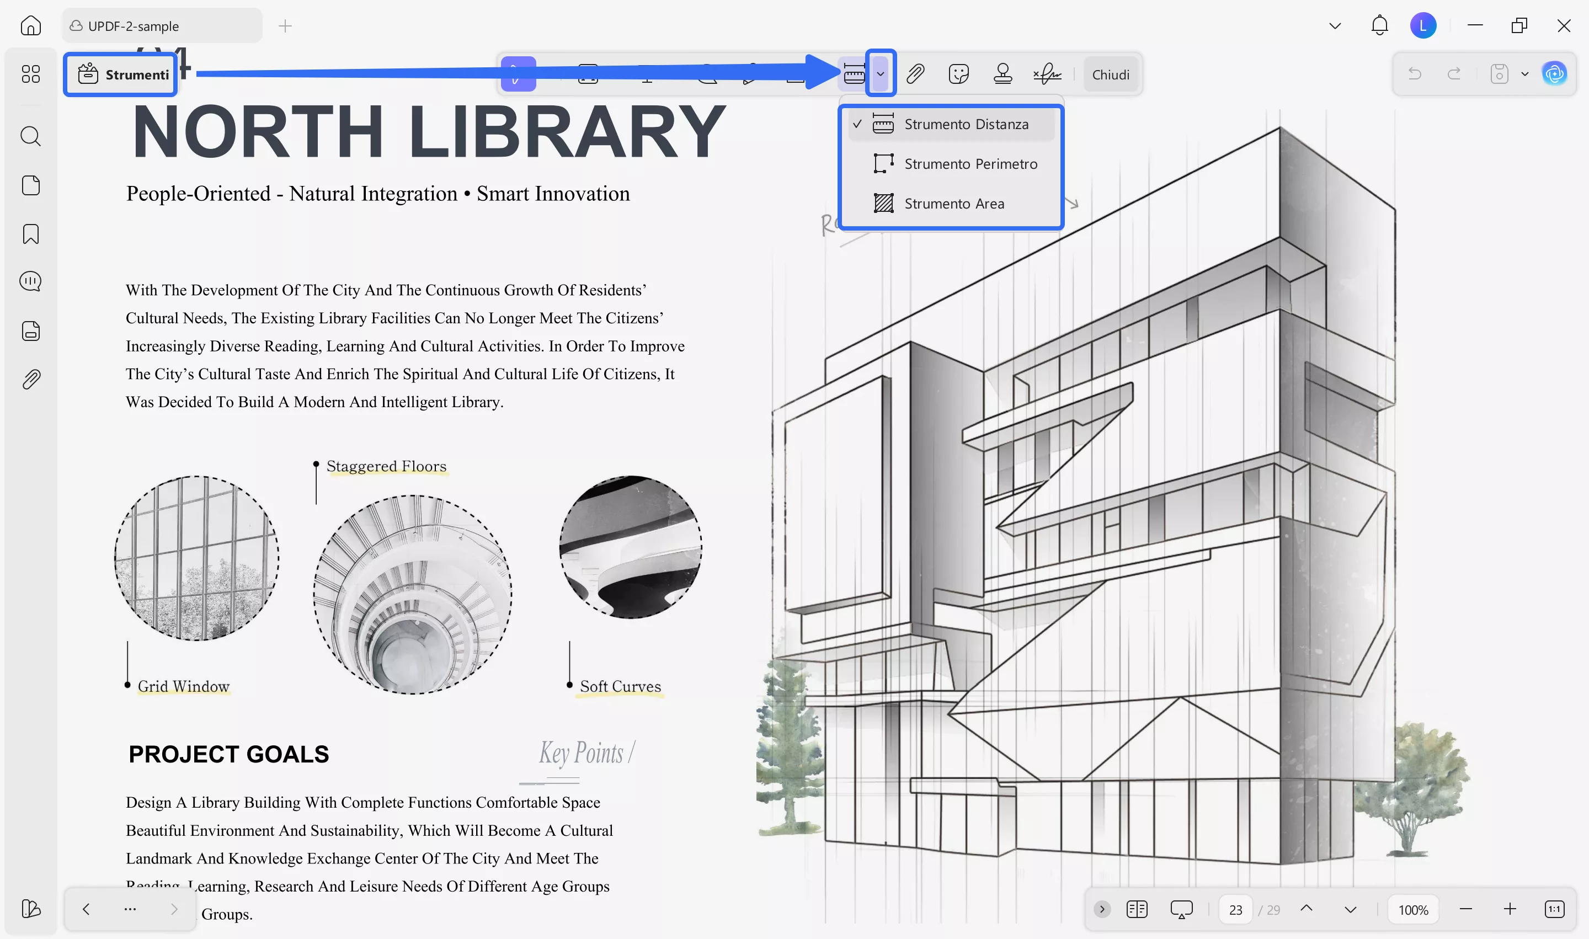Click the Chiudi button

1110,74
